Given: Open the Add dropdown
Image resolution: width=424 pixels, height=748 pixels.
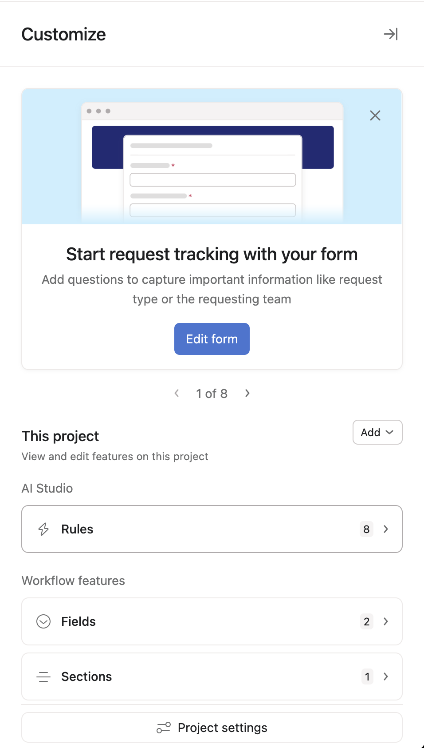Looking at the screenshot, I should coord(377,432).
